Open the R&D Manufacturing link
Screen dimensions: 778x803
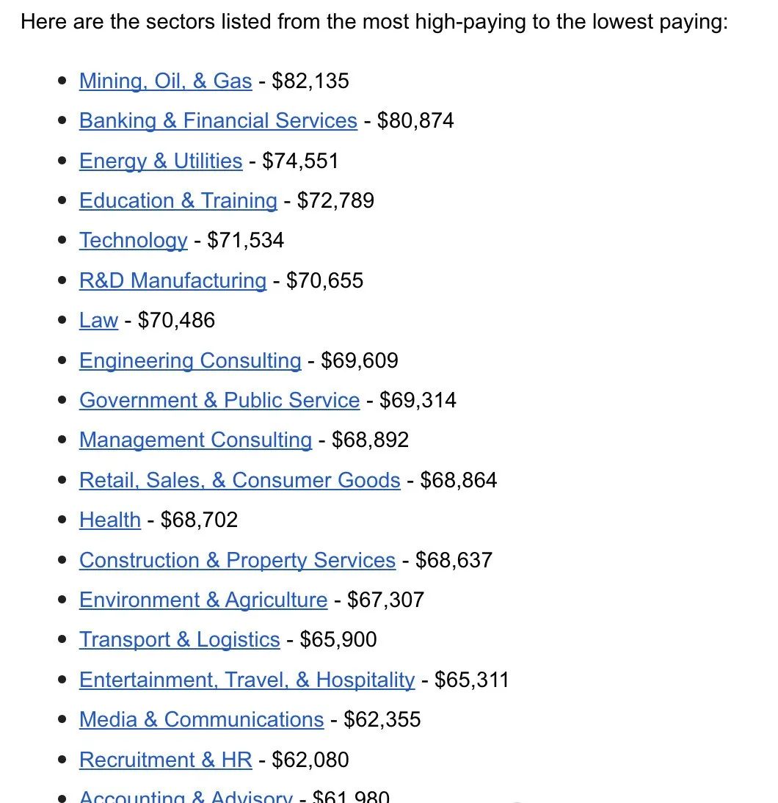(x=172, y=280)
